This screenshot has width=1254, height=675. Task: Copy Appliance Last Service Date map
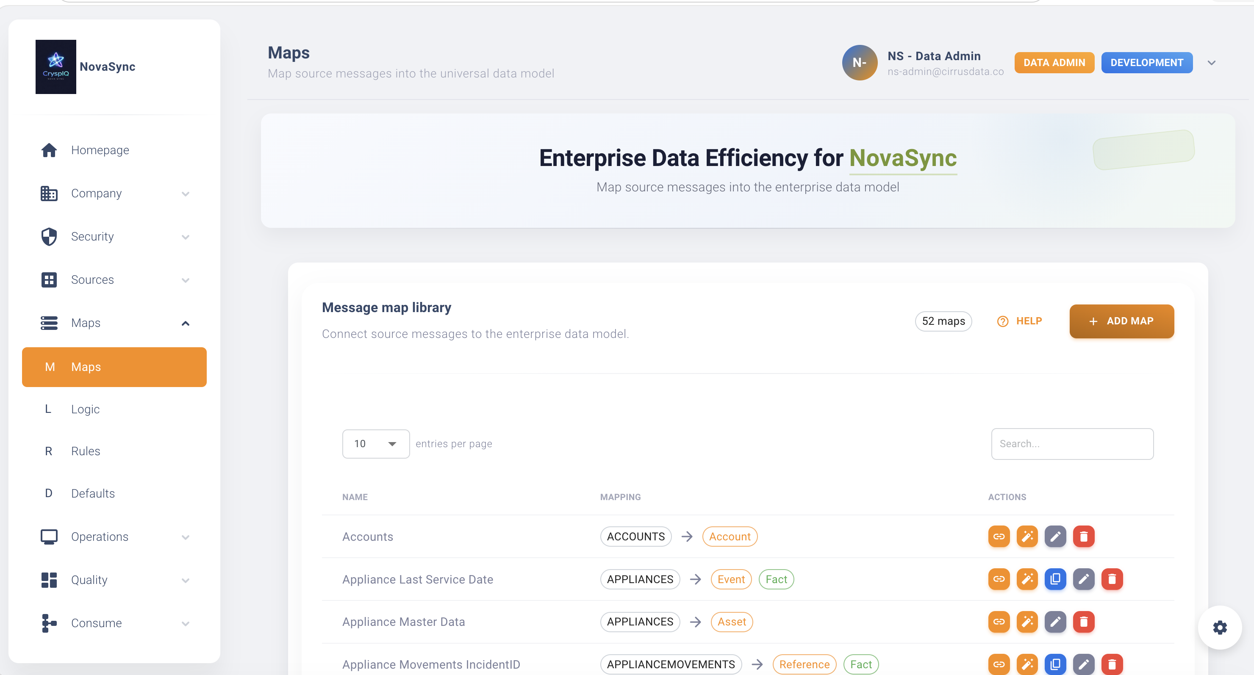click(1055, 579)
